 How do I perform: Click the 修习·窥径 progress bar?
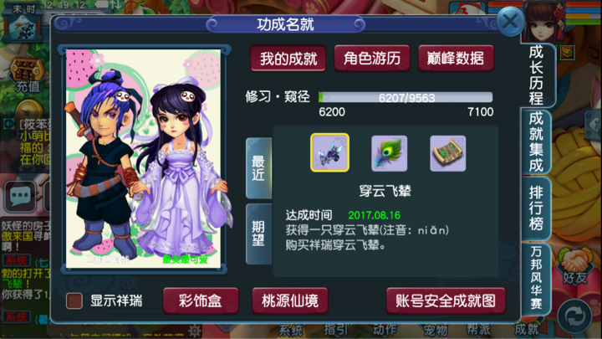tap(406, 97)
